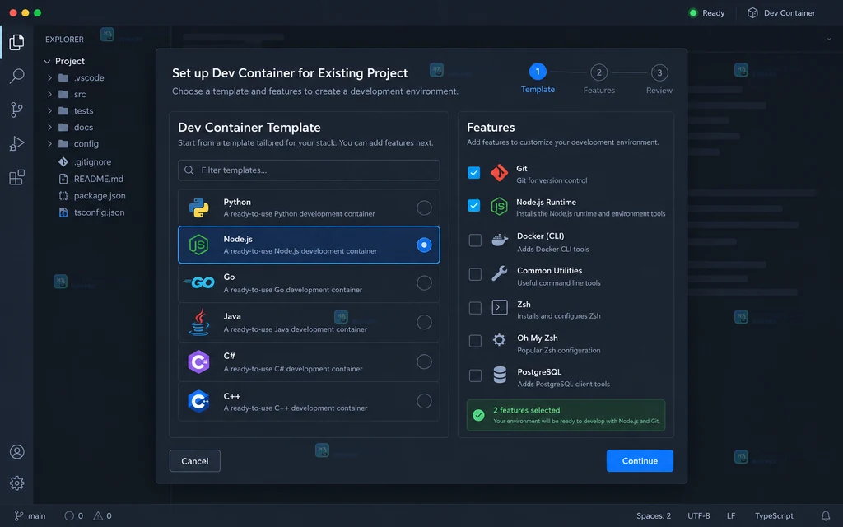Viewport: 843px width, 527px height.
Task: Go to step 1 Template
Action: tap(538, 78)
